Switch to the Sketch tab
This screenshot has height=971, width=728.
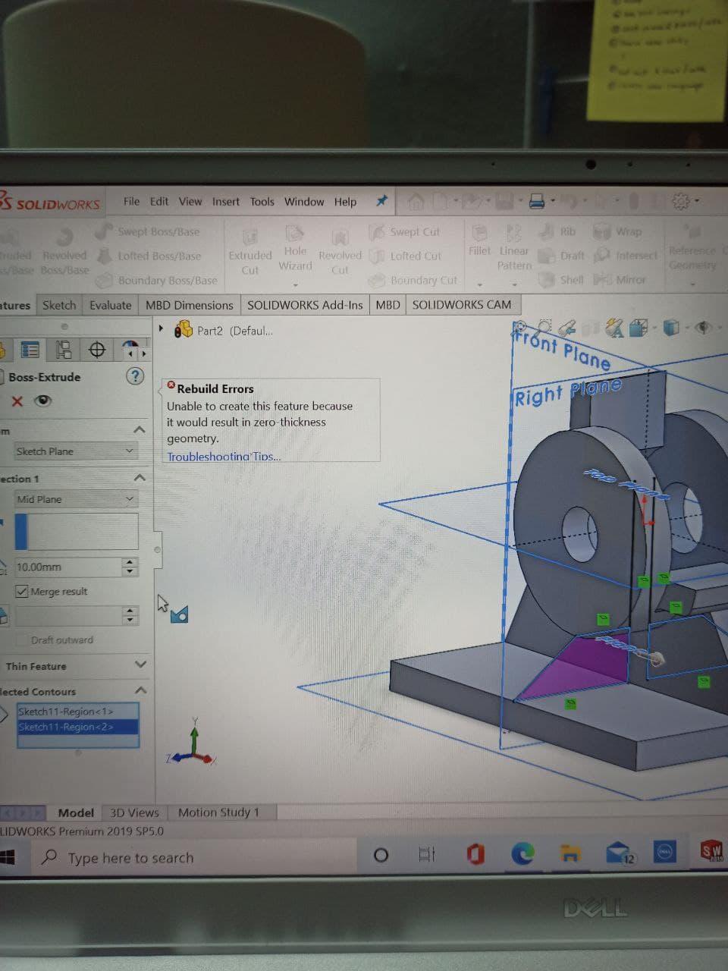click(x=59, y=305)
